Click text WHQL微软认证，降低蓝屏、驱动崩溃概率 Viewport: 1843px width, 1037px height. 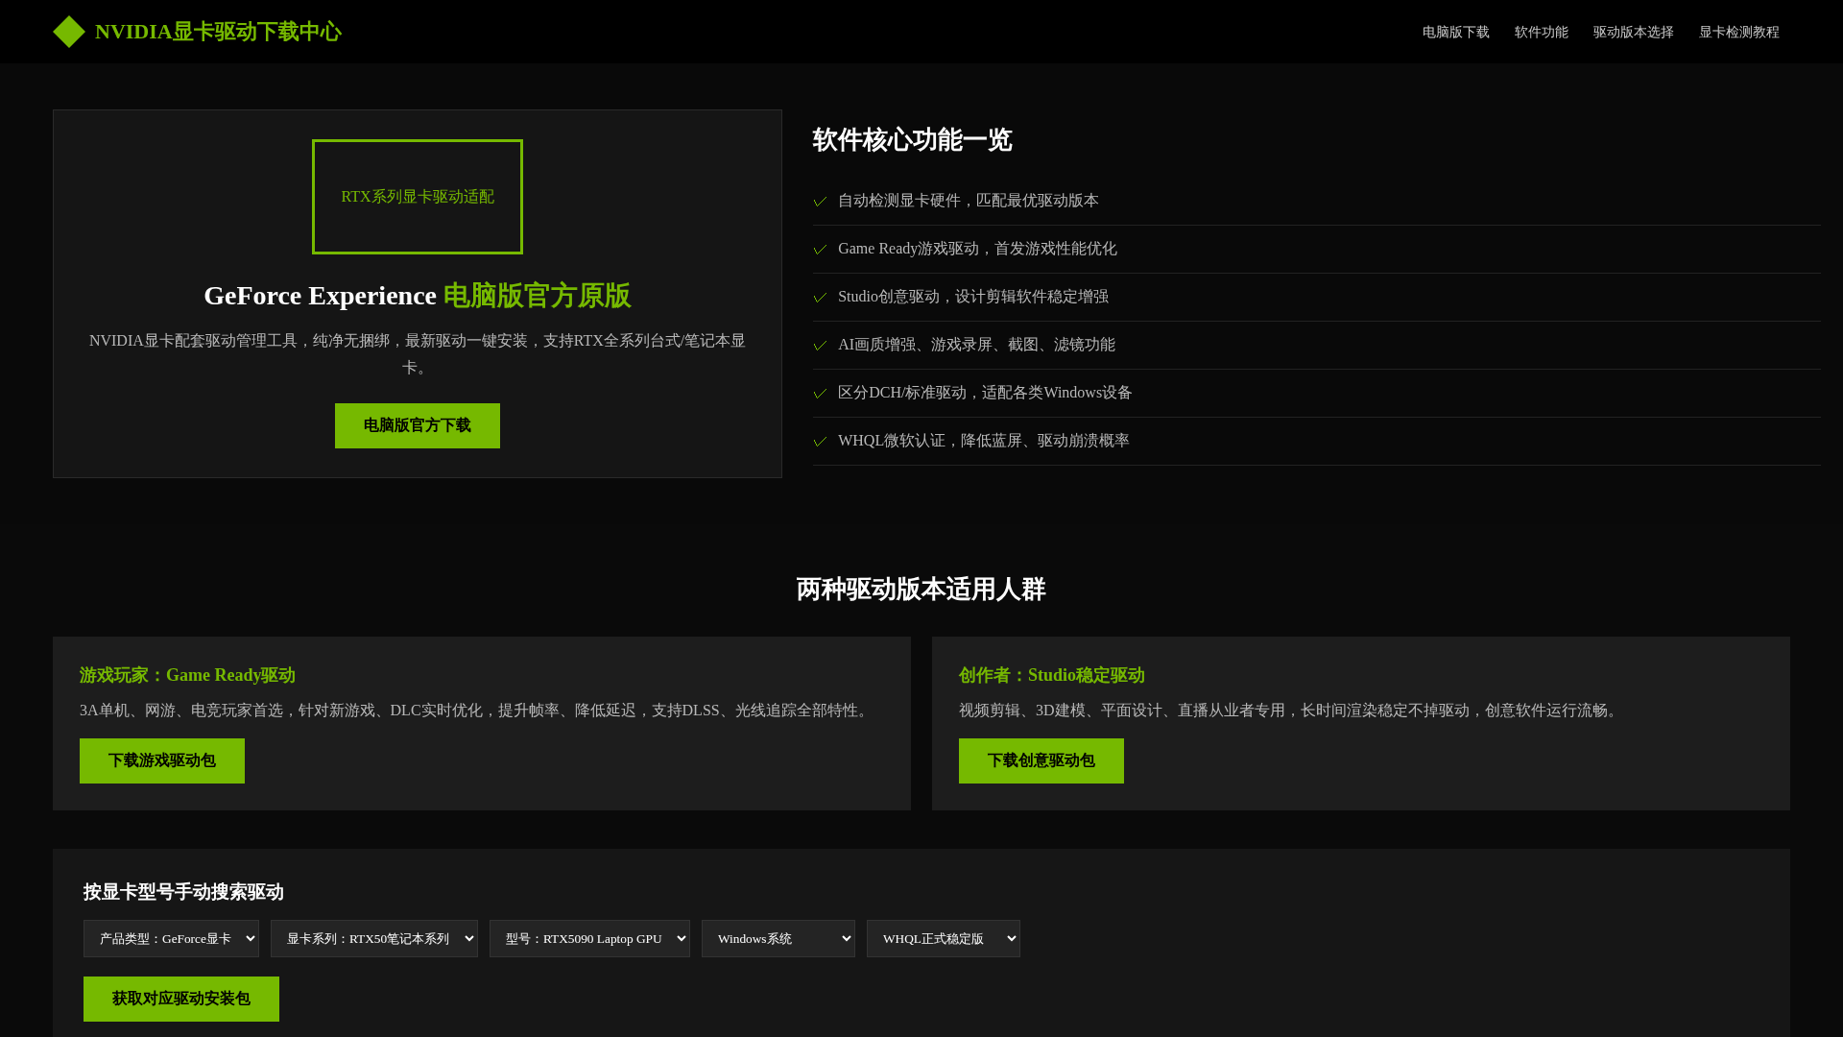tap(984, 441)
